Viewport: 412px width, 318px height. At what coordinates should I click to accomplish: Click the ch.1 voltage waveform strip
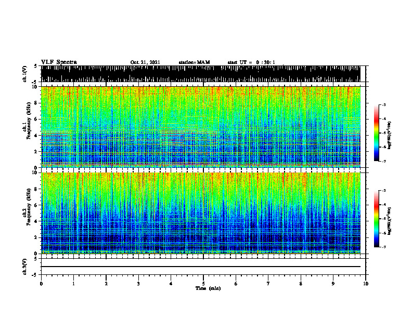click(201, 74)
